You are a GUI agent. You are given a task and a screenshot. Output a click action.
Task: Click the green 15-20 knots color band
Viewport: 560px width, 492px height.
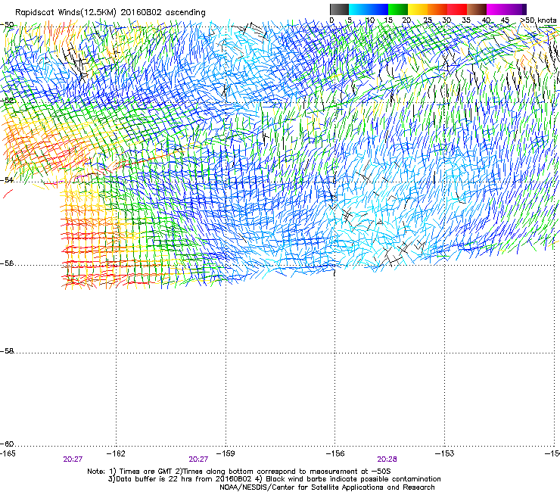tap(398, 9)
